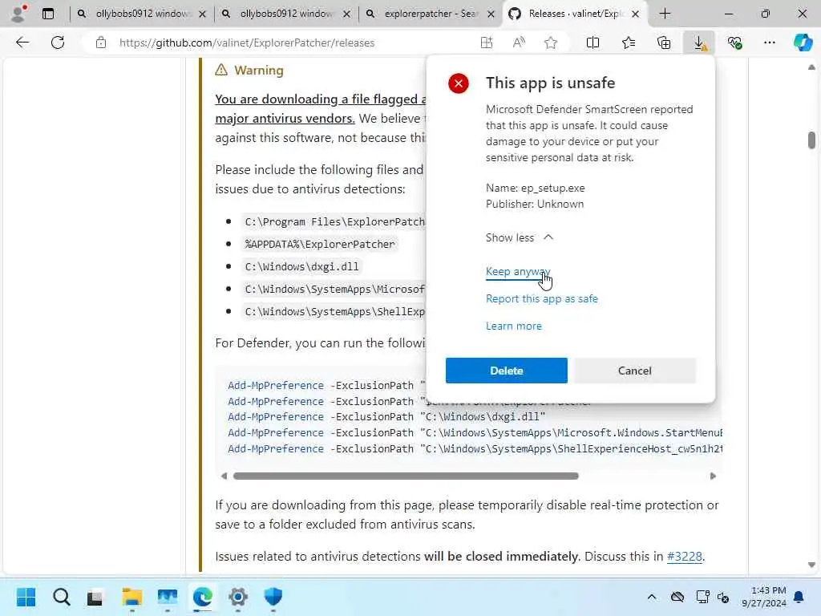Open the notification bell in tray
Image resolution: width=821 pixels, height=616 pixels.
point(799,597)
